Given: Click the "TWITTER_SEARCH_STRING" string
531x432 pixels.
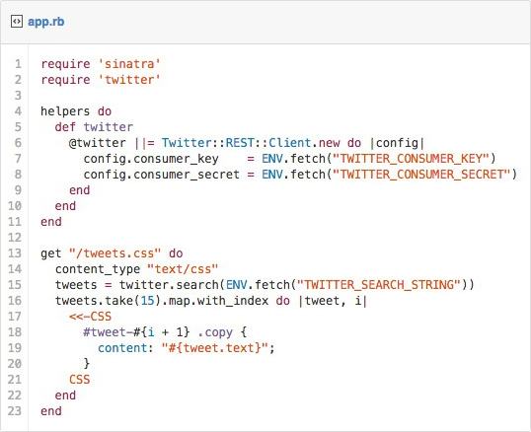Looking at the screenshot, I should click(379, 285).
